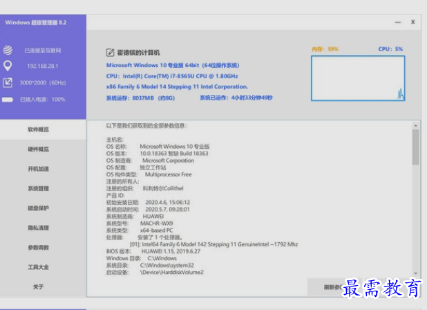Click the 系统已运作 uptime text
This screenshot has height=310, width=427.
click(x=236, y=98)
